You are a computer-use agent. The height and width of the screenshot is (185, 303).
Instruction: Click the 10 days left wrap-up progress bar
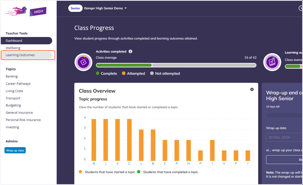[284, 115]
